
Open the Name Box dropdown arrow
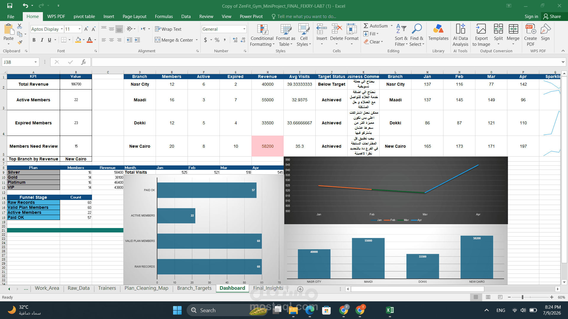tap(35, 62)
